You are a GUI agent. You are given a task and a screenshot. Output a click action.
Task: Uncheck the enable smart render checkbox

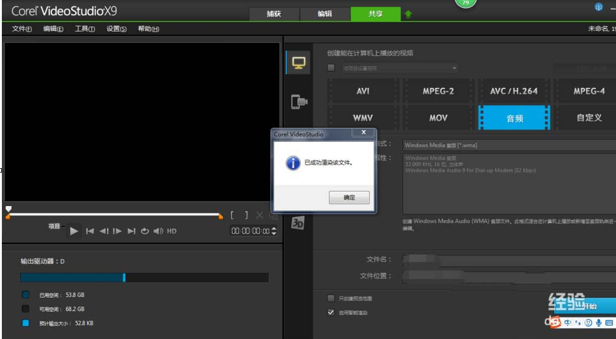coord(331,312)
